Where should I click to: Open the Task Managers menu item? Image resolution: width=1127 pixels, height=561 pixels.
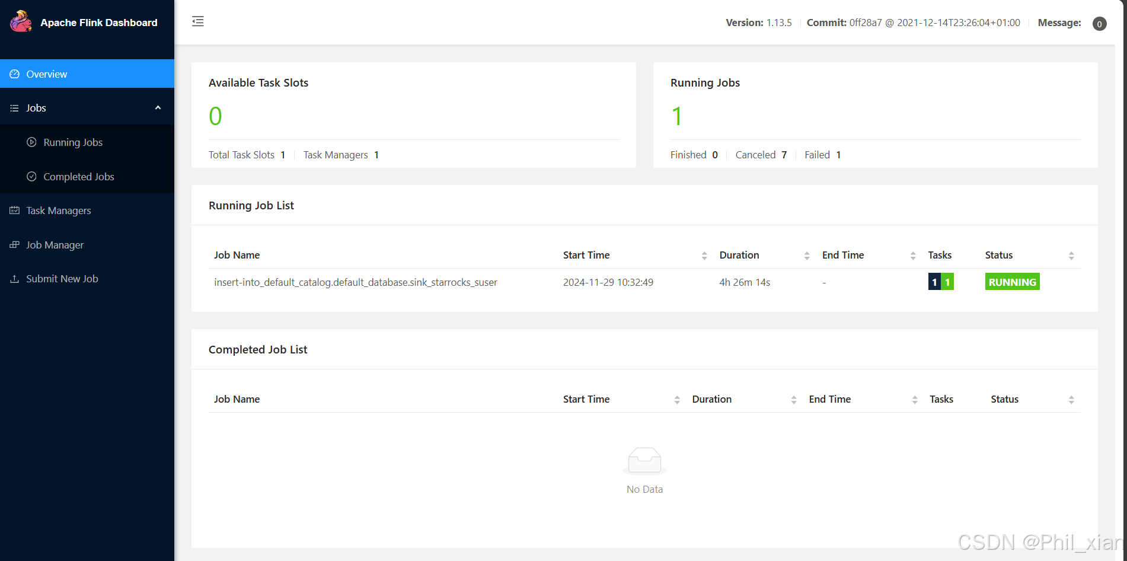59,211
